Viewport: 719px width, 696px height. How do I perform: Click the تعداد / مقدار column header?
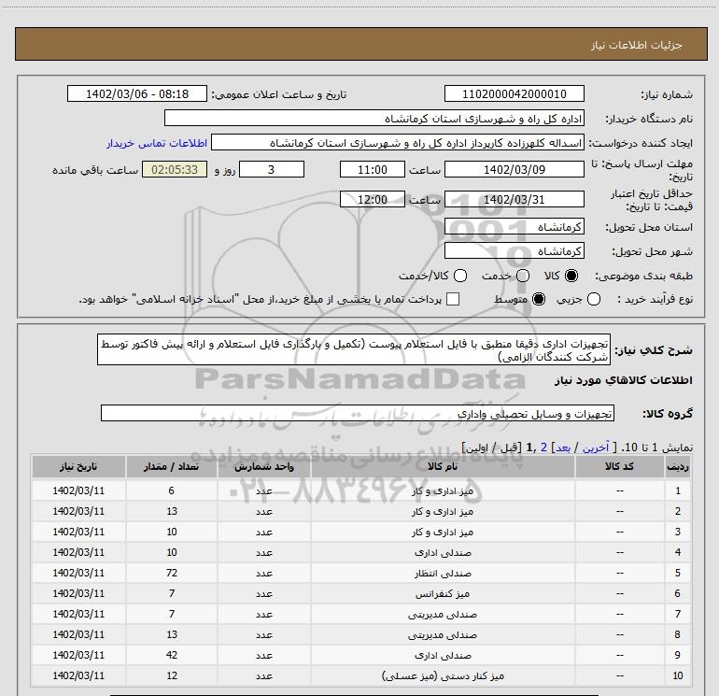172,466
